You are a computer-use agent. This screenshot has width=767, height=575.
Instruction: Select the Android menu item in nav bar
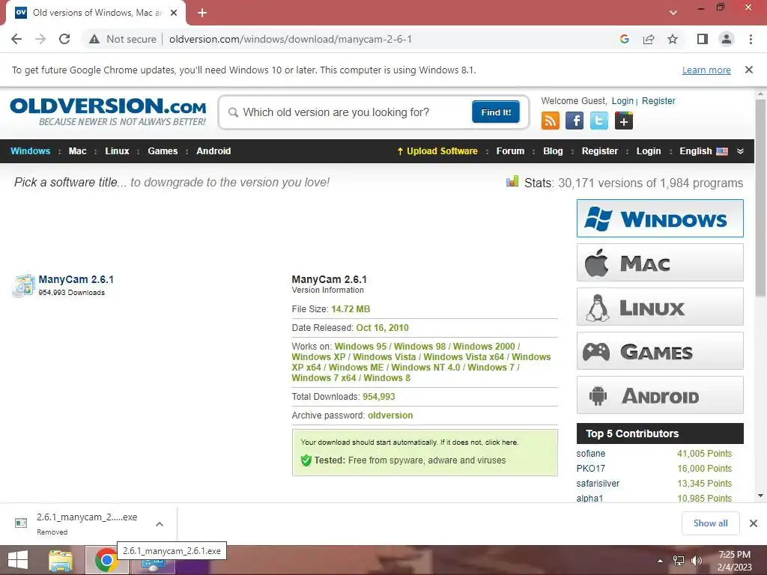click(x=213, y=151)
